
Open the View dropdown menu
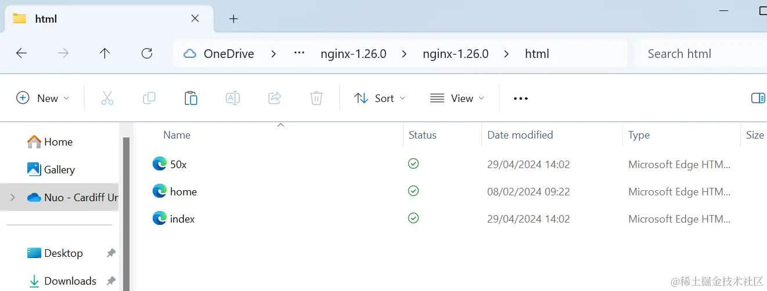pyautogui.click(x=458, y=98)
